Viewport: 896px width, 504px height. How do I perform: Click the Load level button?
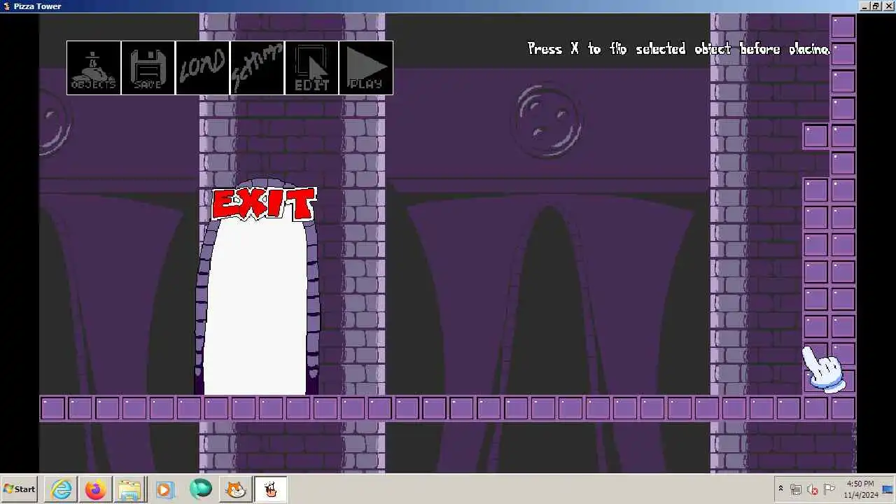coord(202,68)
